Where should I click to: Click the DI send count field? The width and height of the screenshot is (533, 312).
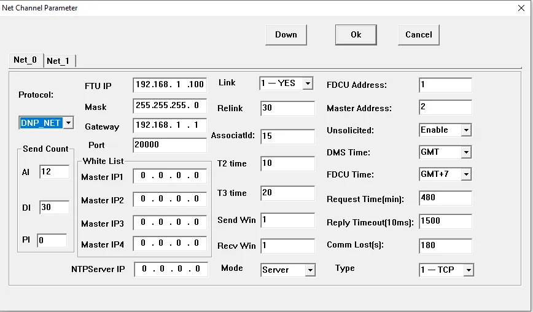pos(55,208)
